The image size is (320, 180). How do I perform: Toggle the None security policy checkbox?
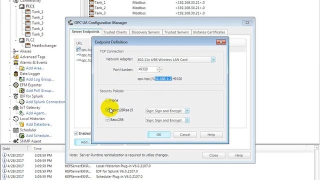click(107, 100)
